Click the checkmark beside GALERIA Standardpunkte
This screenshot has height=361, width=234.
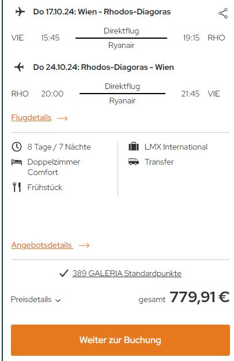tap(64, 273)
